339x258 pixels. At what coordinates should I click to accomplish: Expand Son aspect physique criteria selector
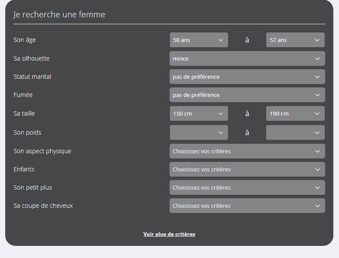click(247, 151)
